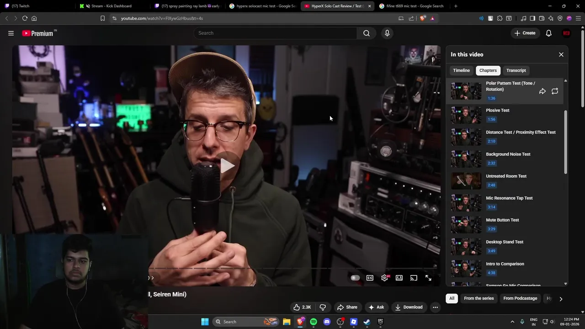The width and height of the screenshot is (585, 329).
Task: Toggle the browser sidebar panel
Action: [x=532, y=18]
